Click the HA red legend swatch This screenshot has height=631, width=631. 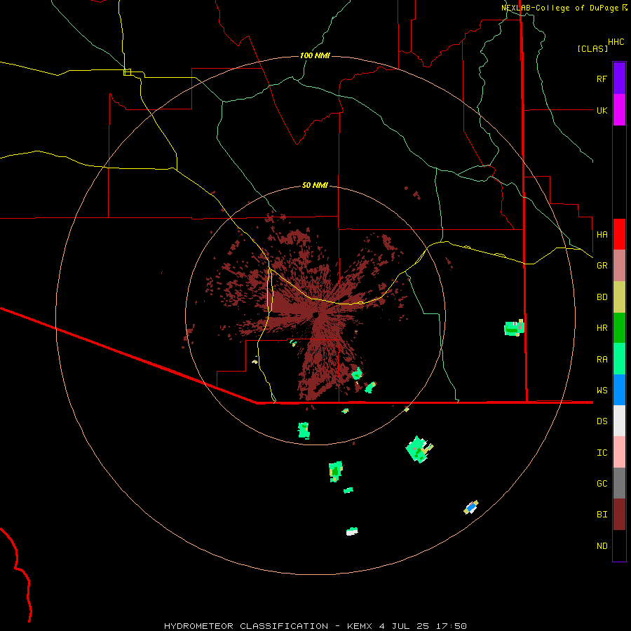click(619, 234)
